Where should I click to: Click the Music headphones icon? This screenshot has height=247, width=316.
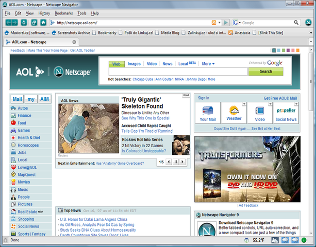13,189
